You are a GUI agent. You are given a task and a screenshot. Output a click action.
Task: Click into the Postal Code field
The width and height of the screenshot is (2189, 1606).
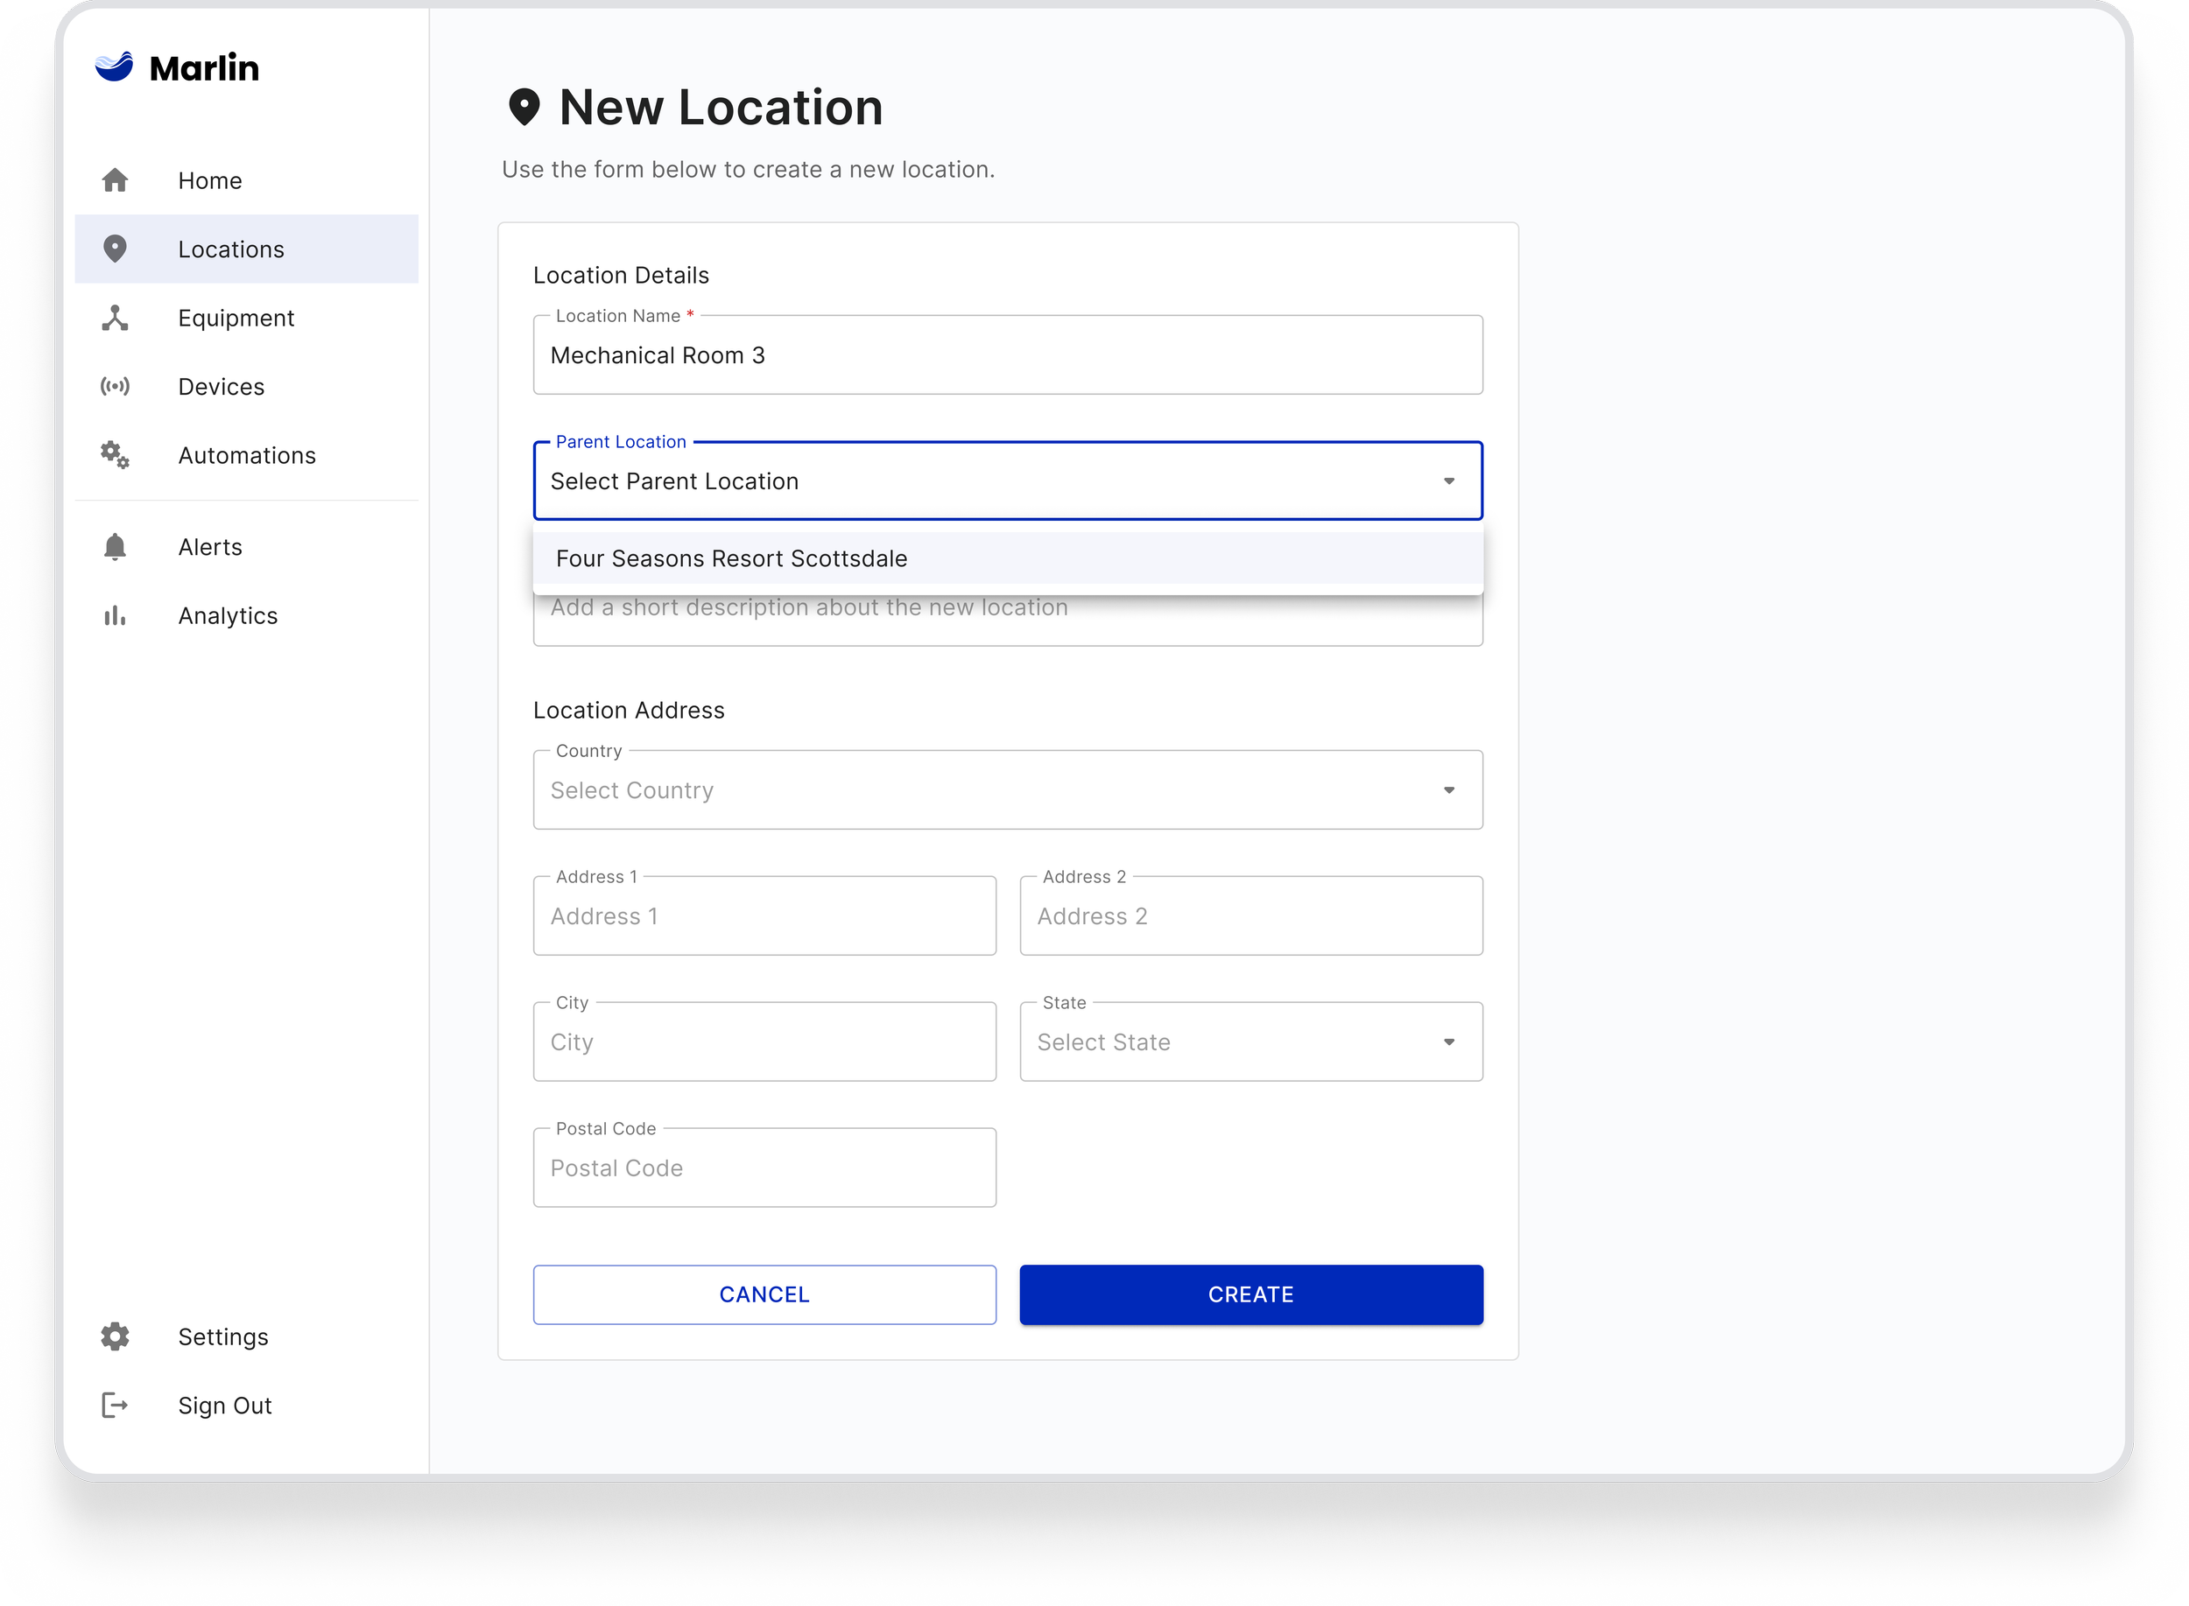point(764,1168)
